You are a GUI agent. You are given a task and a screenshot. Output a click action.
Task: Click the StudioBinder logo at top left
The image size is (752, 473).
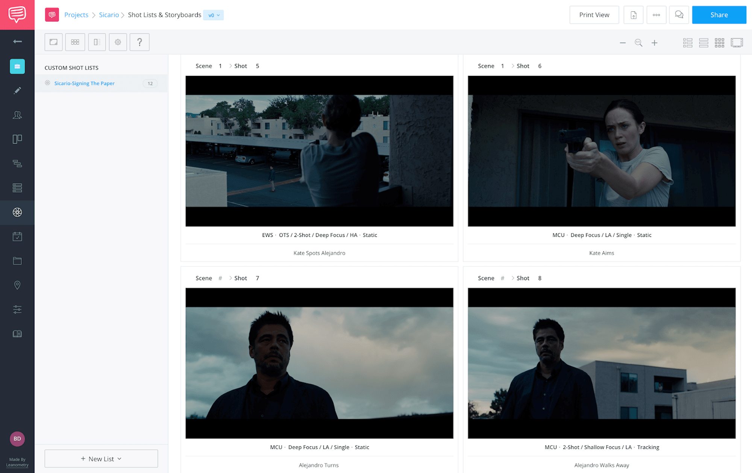pyautogui.click(x=17, y=15)
